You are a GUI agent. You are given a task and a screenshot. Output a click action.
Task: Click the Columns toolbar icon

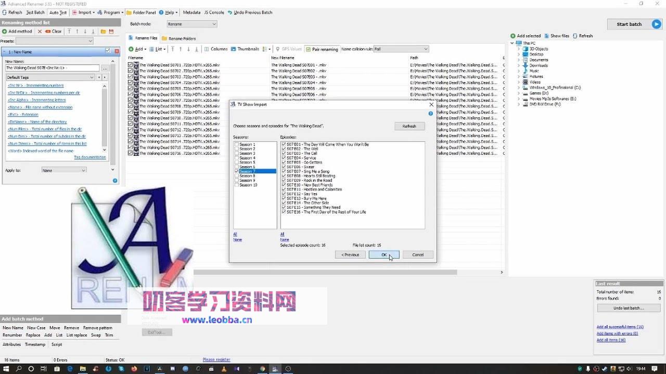(207, 49)
